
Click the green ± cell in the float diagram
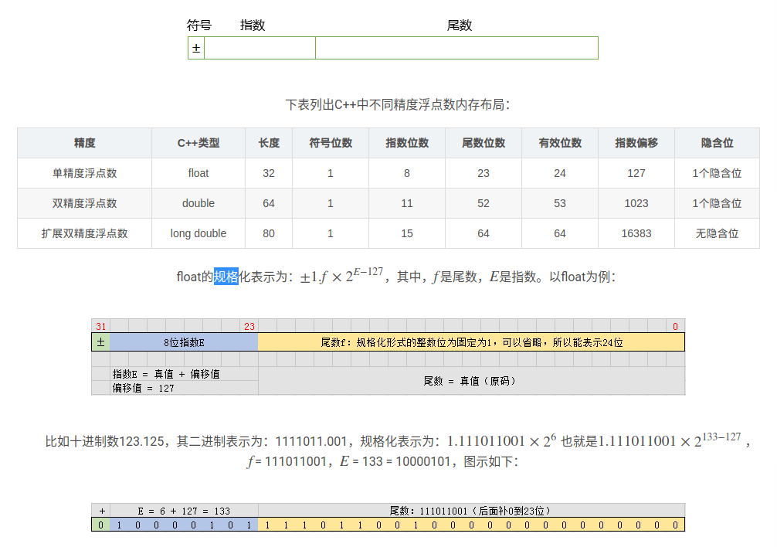[x=101, y=342]
